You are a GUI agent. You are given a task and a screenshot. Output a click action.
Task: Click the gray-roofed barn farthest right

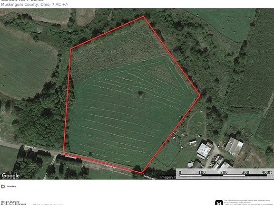coord(234,147)
